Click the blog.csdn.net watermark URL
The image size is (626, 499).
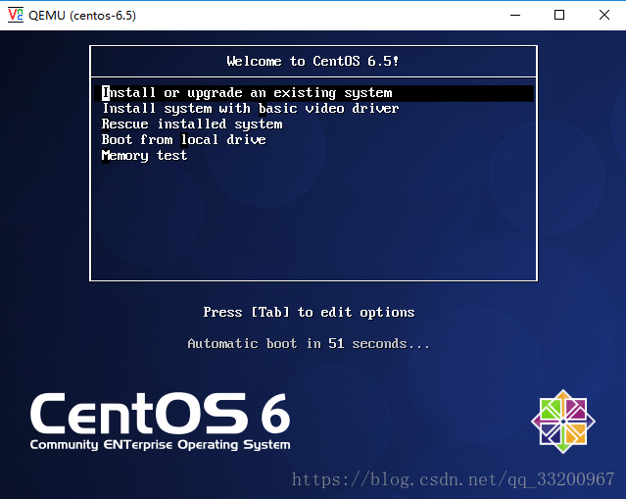[453, 479]
